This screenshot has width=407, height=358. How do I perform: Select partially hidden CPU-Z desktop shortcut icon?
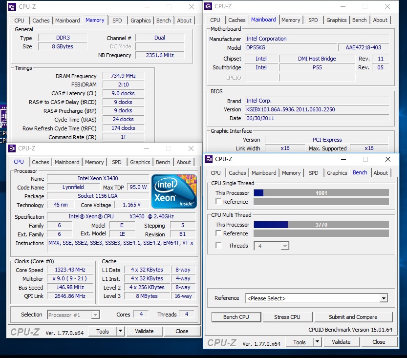pos(3,117)
